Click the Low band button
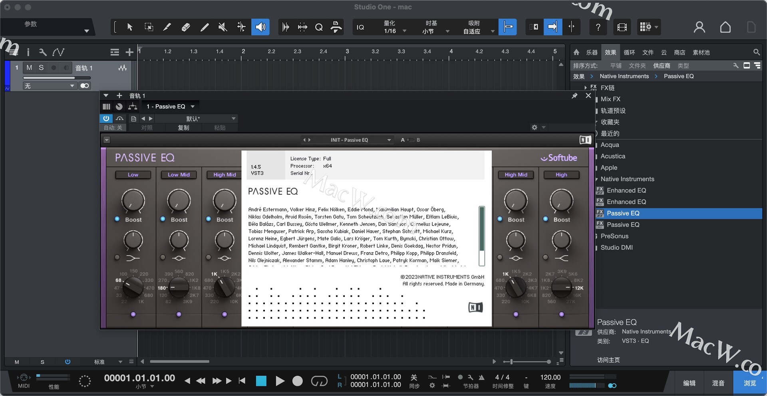Screen dimensions: 767x396 [x=133, y=175]
